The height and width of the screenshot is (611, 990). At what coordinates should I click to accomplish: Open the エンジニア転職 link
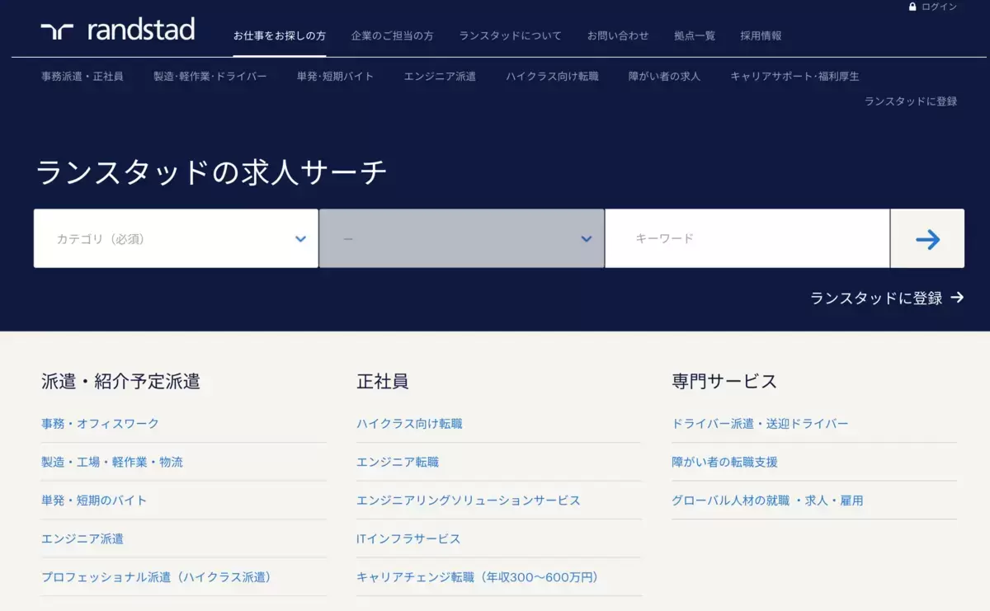398,463
